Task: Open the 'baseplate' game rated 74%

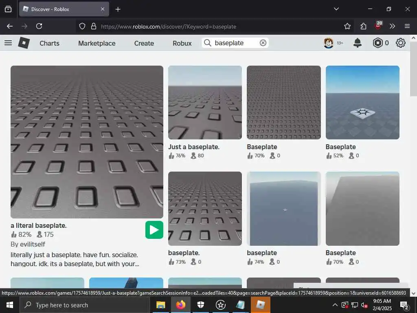Action: 284,209
